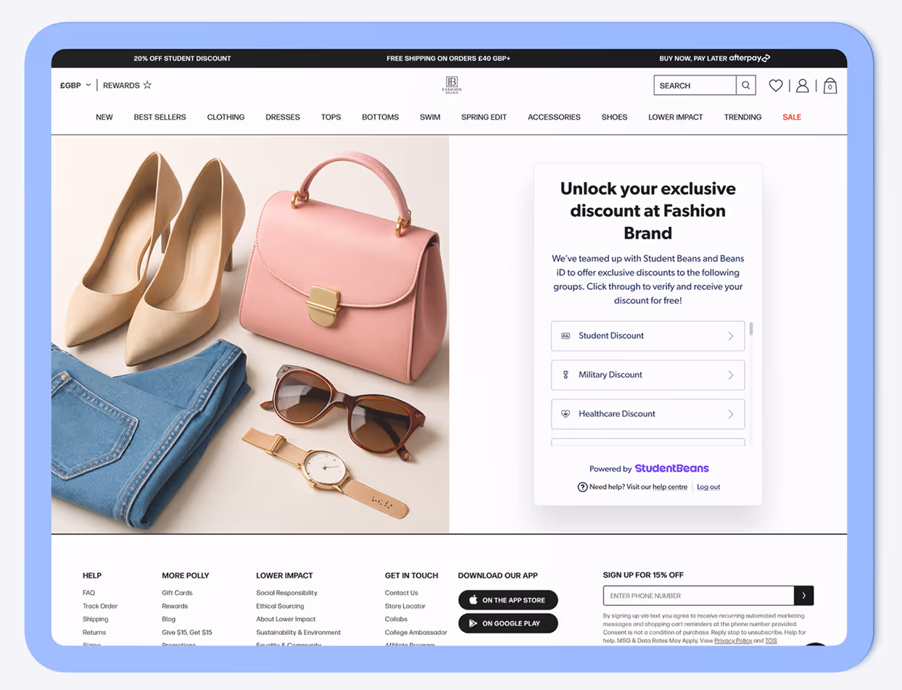The height and width of the screenshot is (690, 902).
Task: Click the fashion accessories hero image
Action: pos(250,334)
